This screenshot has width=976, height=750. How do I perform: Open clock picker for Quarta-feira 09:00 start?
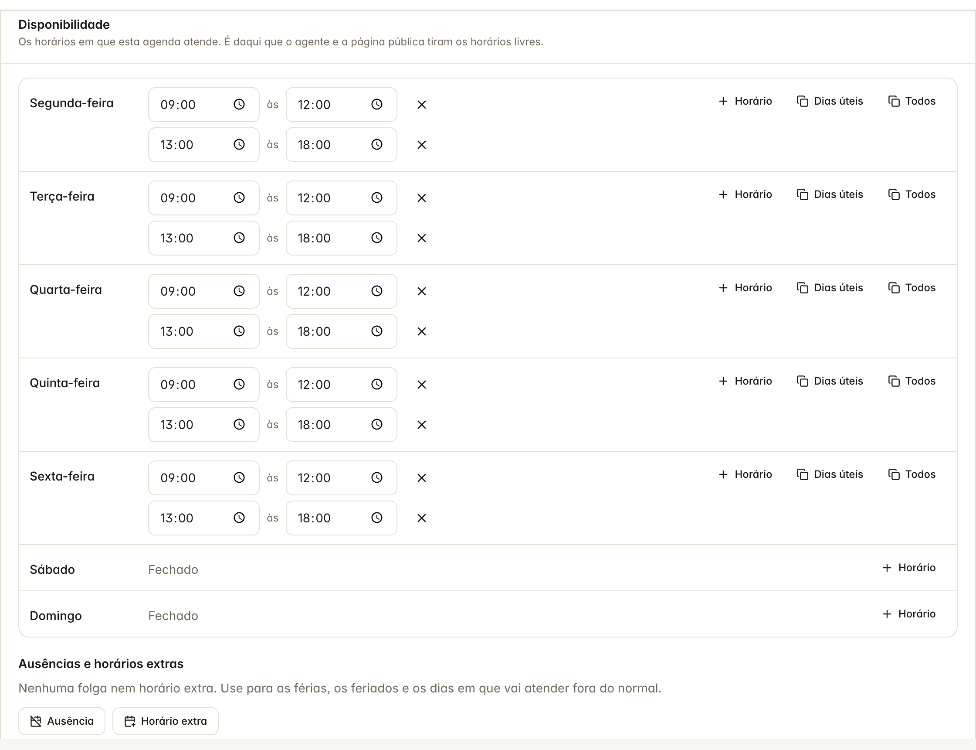click(x=239, y=291)
